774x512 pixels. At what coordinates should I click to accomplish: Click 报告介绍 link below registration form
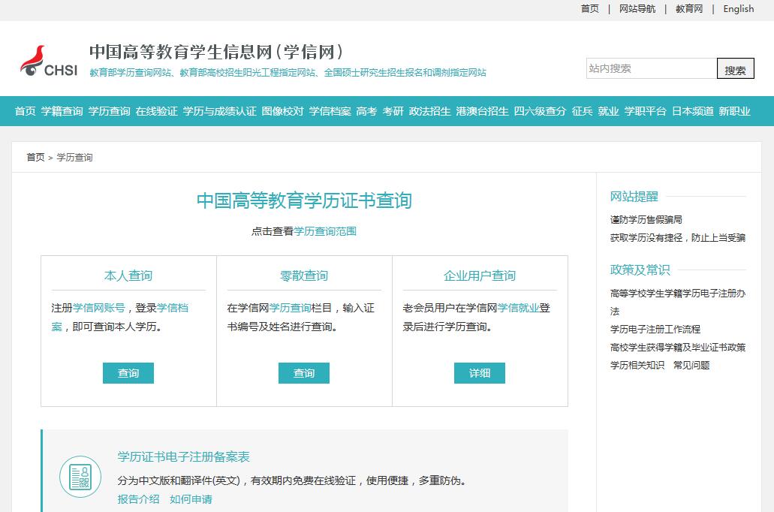[138, 499]
